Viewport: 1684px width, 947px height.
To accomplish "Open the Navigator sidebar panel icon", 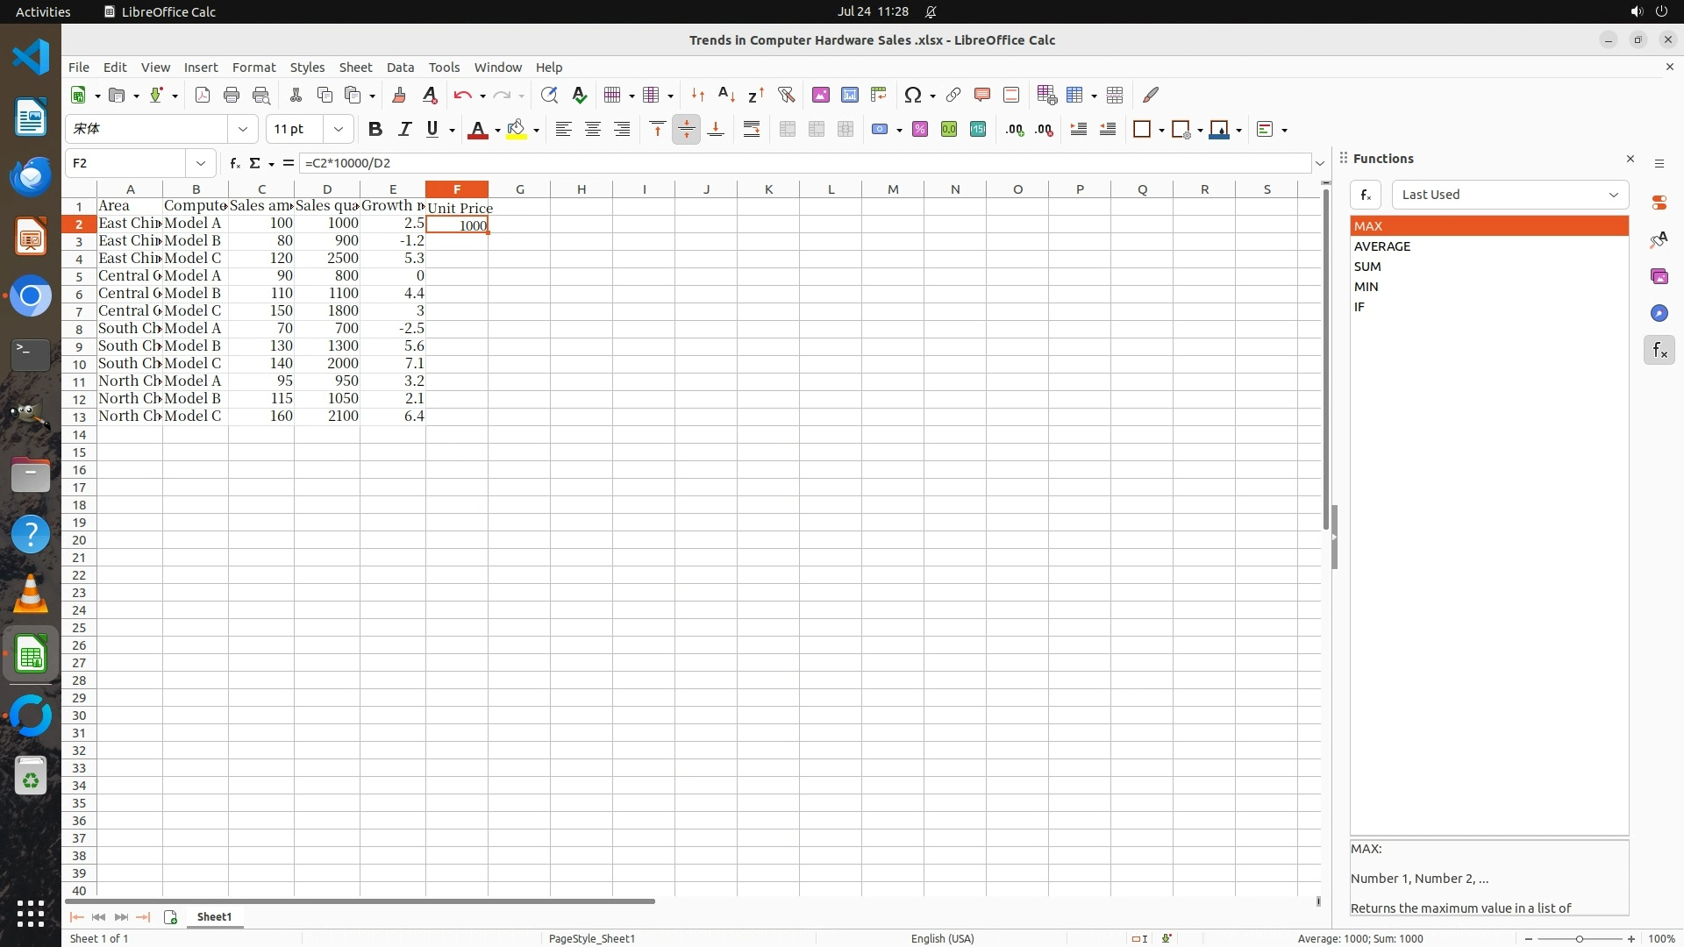I will tap(1659, 313).
